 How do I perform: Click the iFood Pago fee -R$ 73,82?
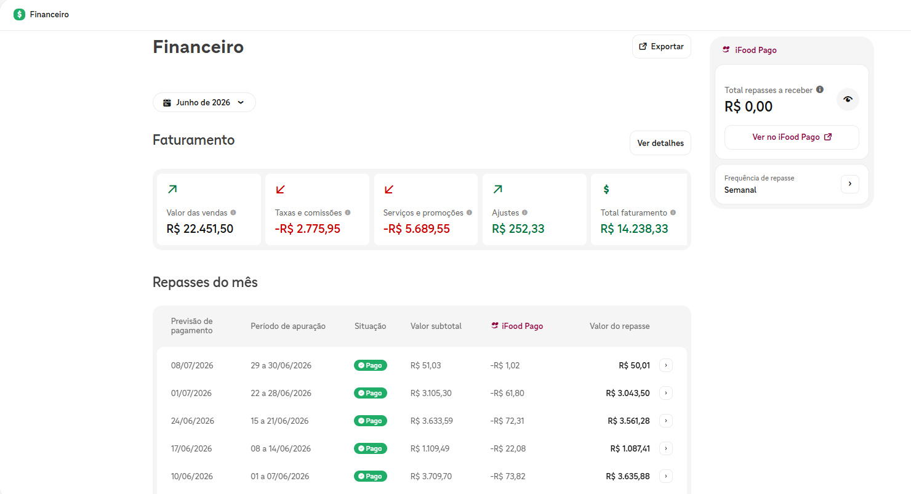(x=508, y=476)
